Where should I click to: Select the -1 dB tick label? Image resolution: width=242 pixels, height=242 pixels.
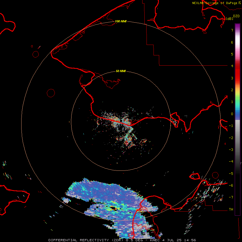click(231, 126)
